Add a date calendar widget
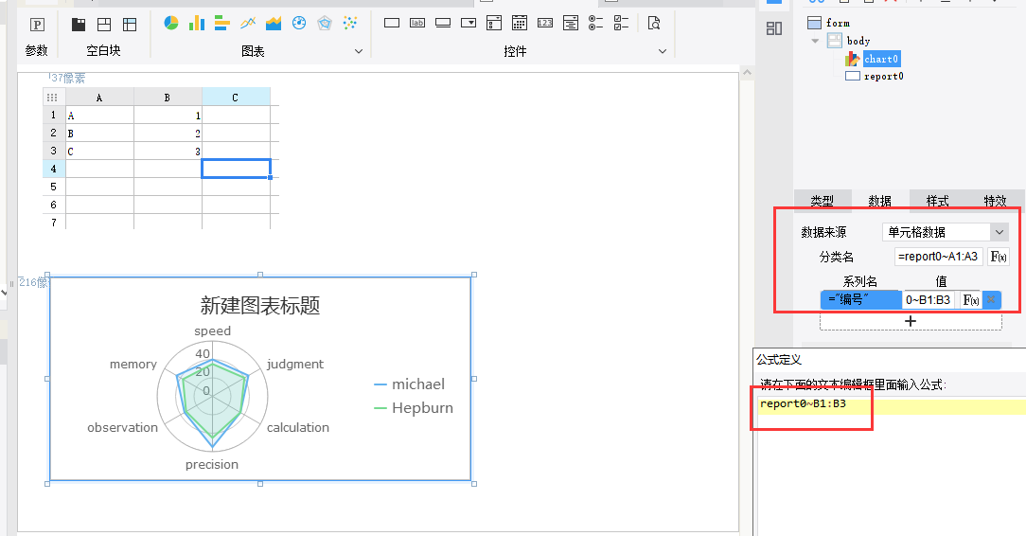 [520, 24]
